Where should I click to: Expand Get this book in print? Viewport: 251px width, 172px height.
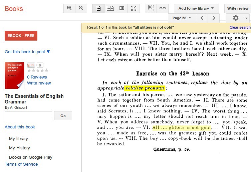(27, 52)
